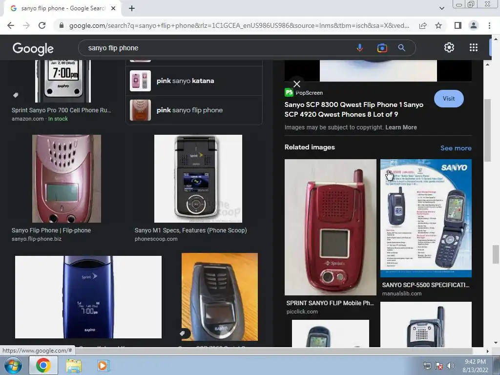
Task: Select pink sanyo flip phone suggestion
Action: click(x=194, y=110)
